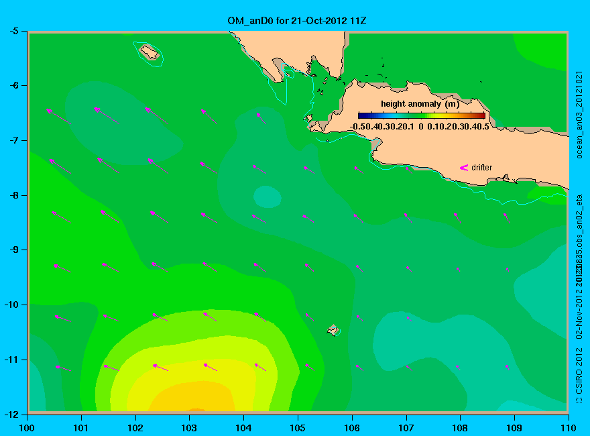Image resolution: width=590 pixels, height=436 pixels.
Task: Click the "-12" latitude axis label
Action: [x=11, y=414]
